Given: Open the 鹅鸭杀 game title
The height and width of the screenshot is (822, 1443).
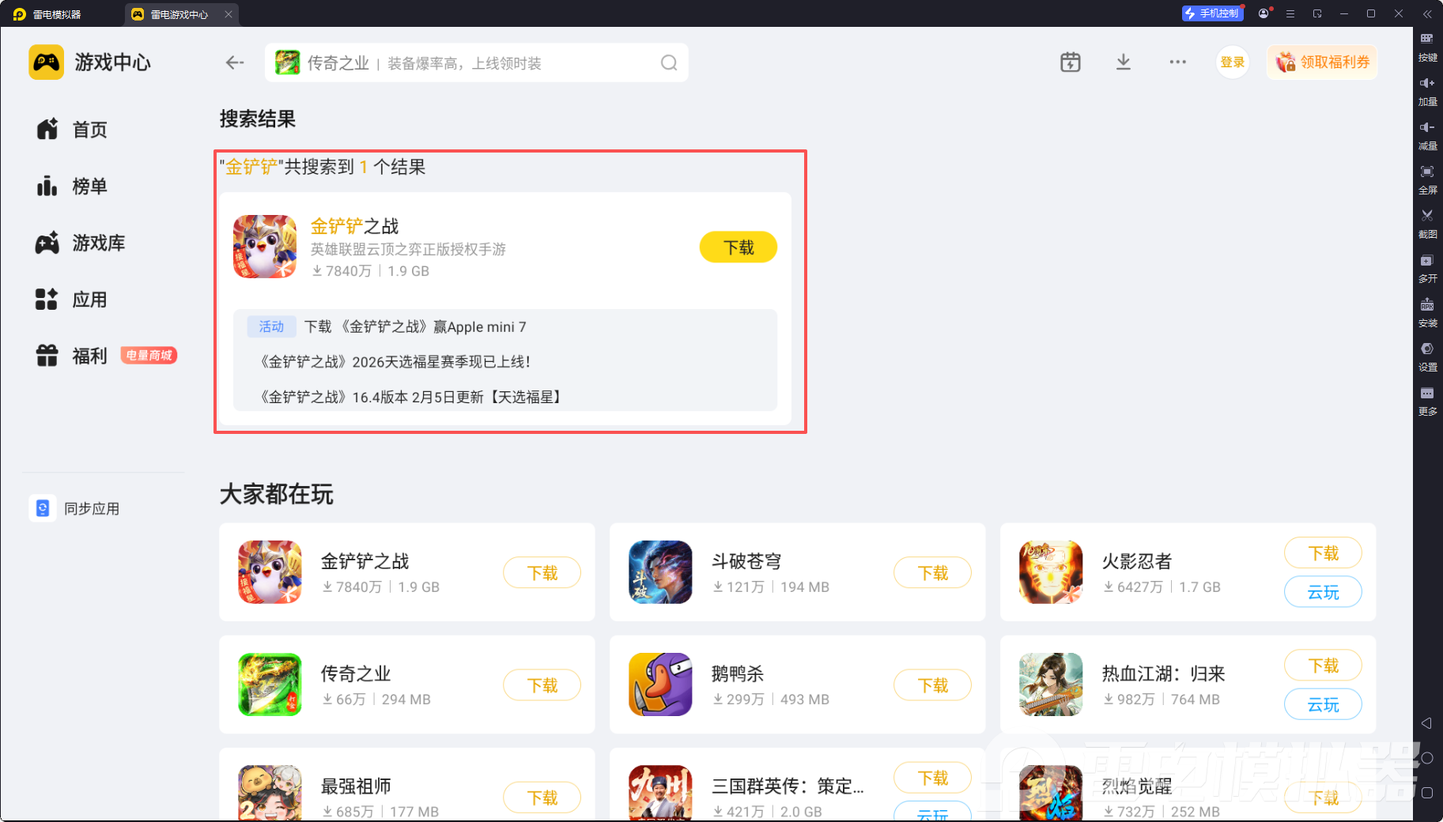Looking at the screenshot, I should coord(737,673).
